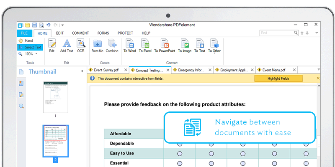
Task: Select the page 1 thumbnail
Action: [56, 97]
